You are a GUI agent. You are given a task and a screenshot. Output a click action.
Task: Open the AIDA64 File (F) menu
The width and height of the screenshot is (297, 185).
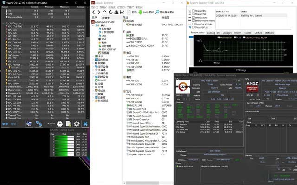[94, 7]
